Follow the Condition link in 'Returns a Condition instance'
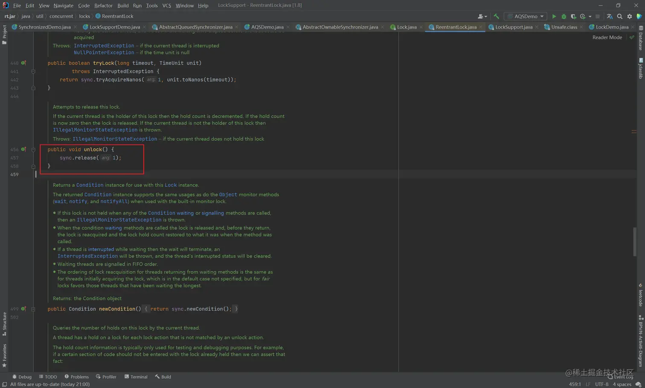Screen dimensions: 645x388 pos(90,185)
